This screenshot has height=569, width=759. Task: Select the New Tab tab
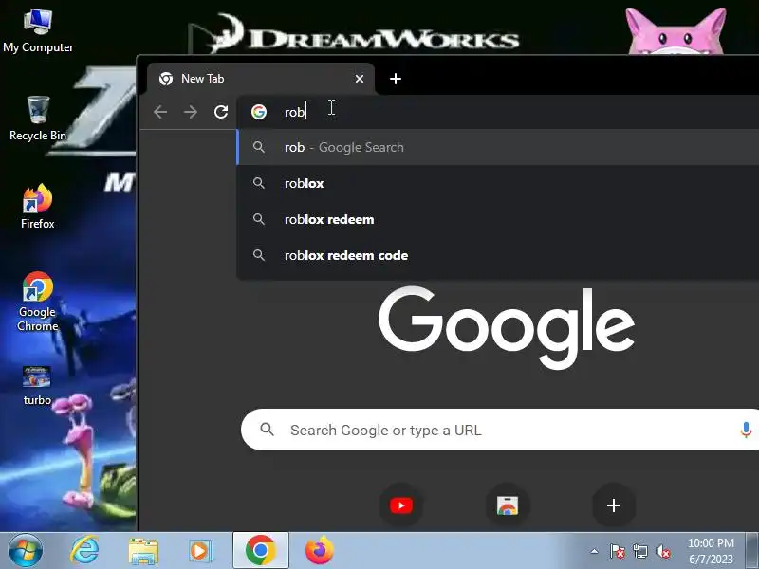tap(260, 79)
